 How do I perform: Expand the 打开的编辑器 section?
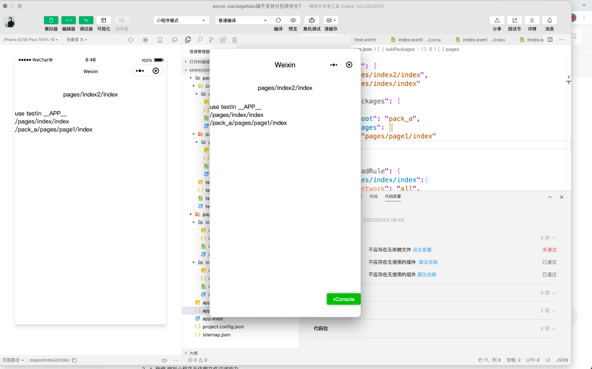click(197, 61)
